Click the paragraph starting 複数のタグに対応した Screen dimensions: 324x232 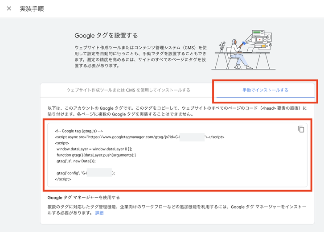[176, 210]
